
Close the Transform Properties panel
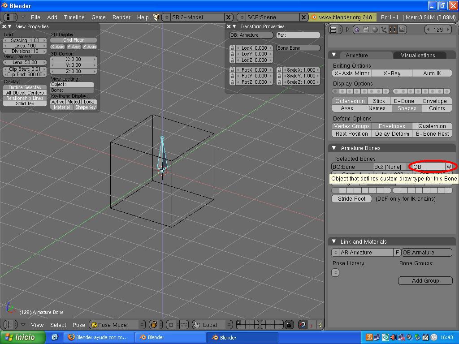(x=229, y=26)
